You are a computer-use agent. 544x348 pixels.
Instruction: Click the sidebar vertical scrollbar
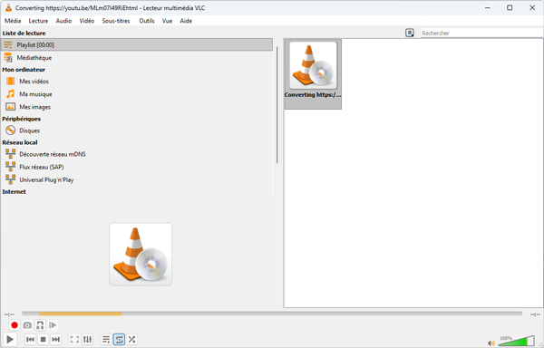(277, 105)
